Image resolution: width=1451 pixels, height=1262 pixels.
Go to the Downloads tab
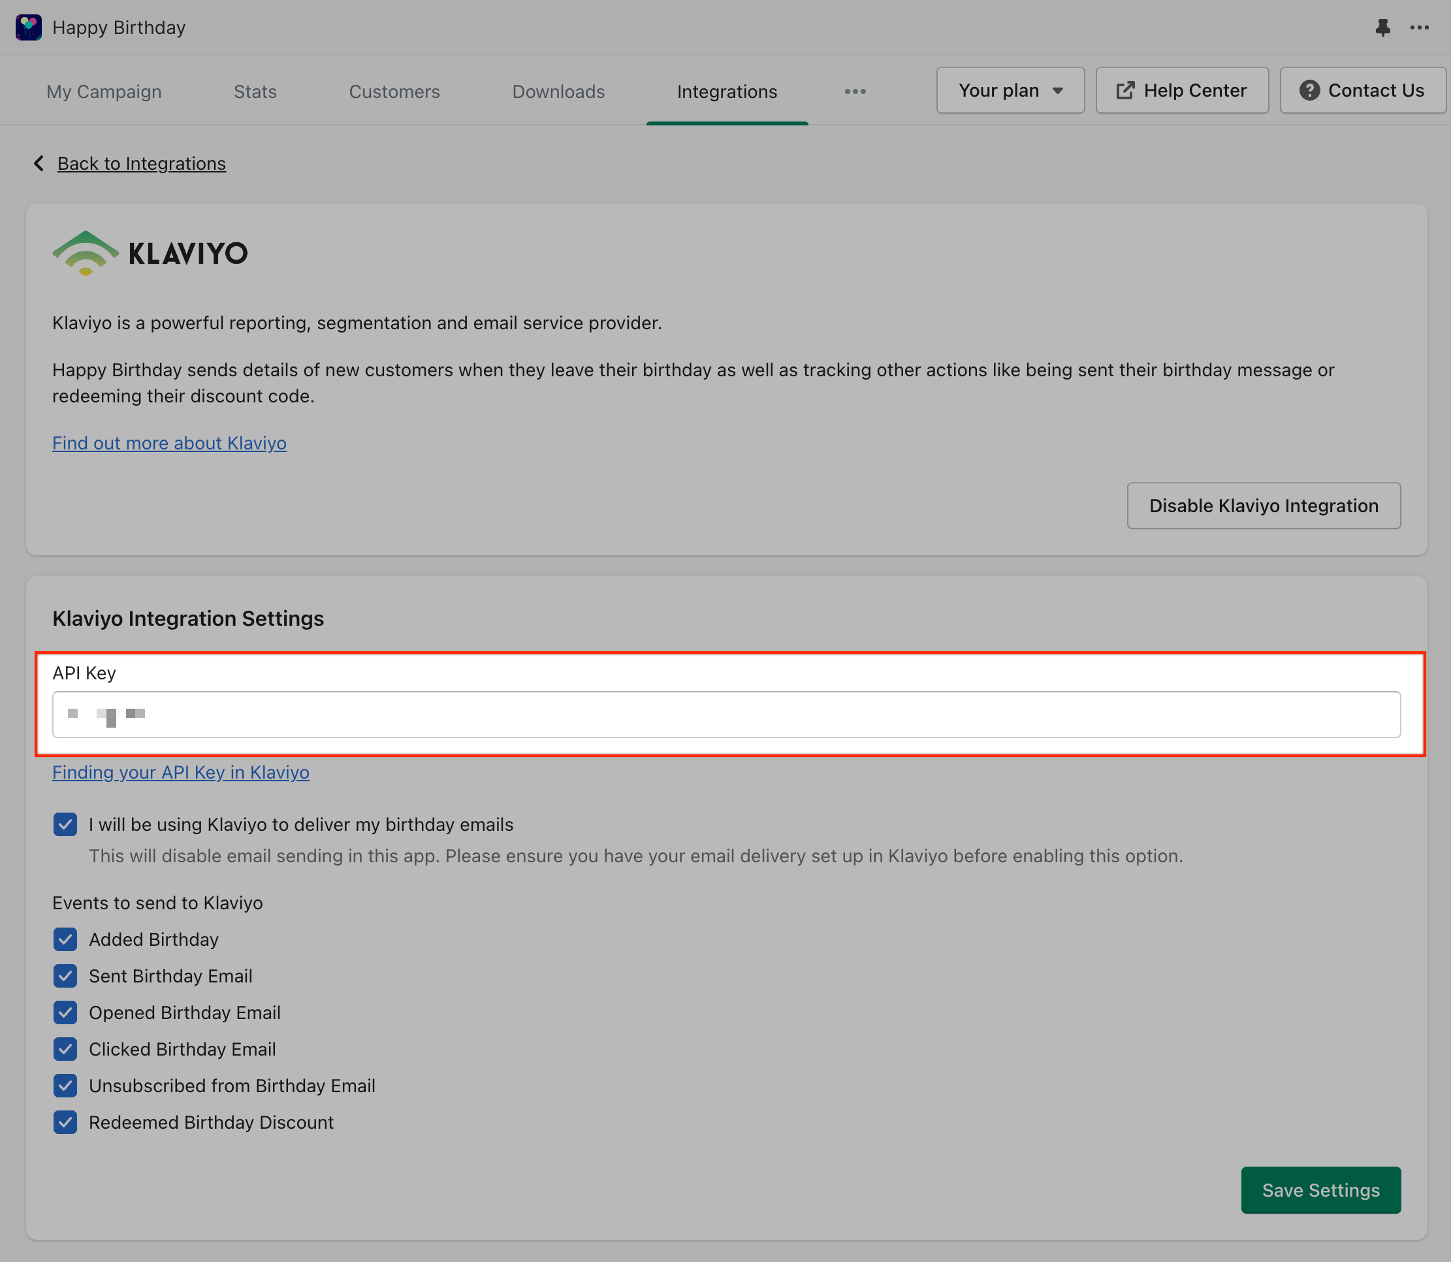(558, 91)
